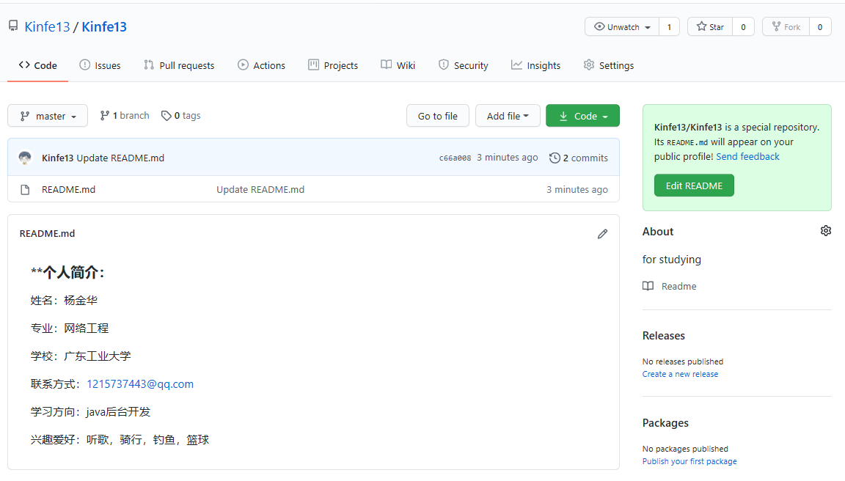This screenshot has height=481, width=845.
Task: Open the Pull requests tab
Action: [x=179, y=65]
